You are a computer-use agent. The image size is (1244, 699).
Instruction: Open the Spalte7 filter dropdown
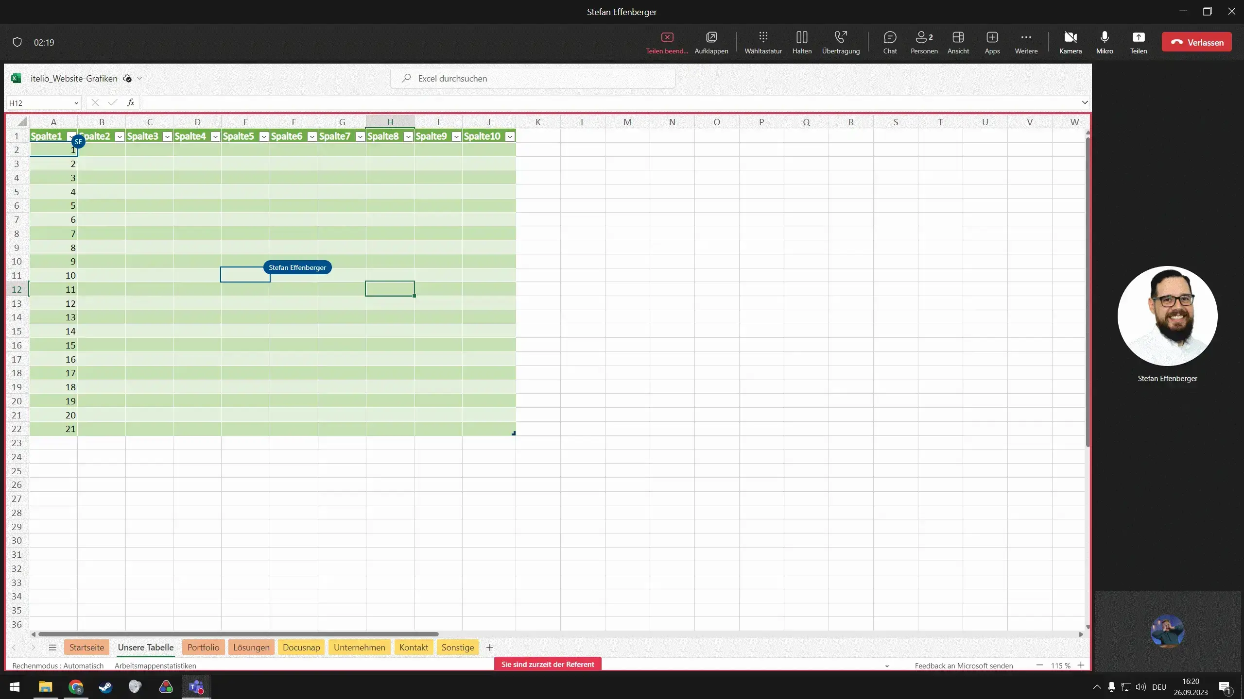[x=360, y=136]
